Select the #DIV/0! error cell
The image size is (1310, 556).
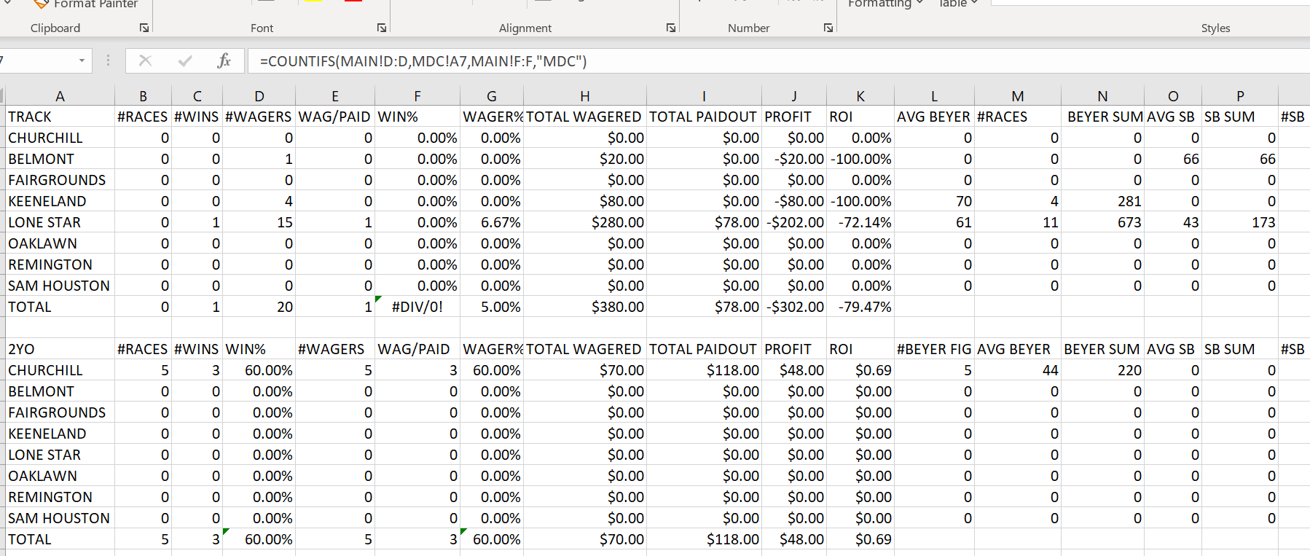point(417,307)
